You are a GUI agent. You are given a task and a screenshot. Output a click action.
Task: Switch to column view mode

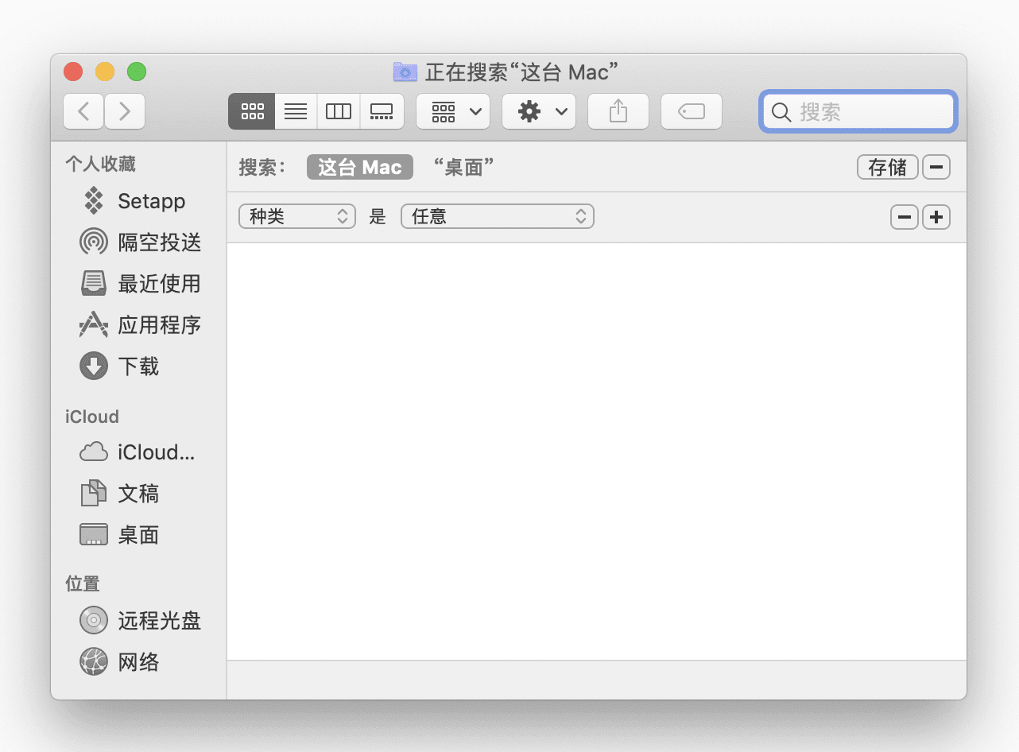(x=339, y=111)
